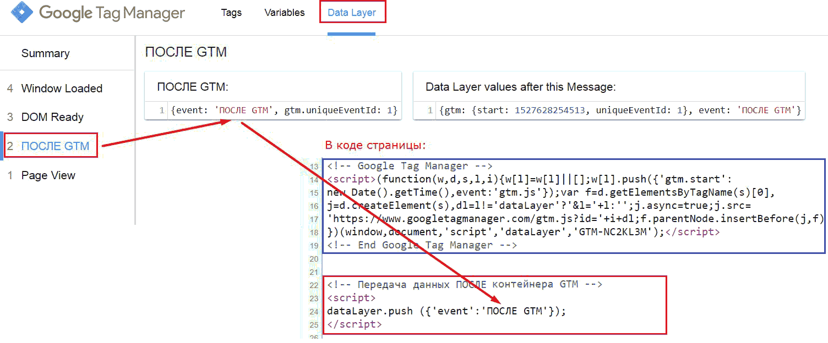828x343 pixels.
Task: Open the Tags tab
Action: (x=231, y=13)
